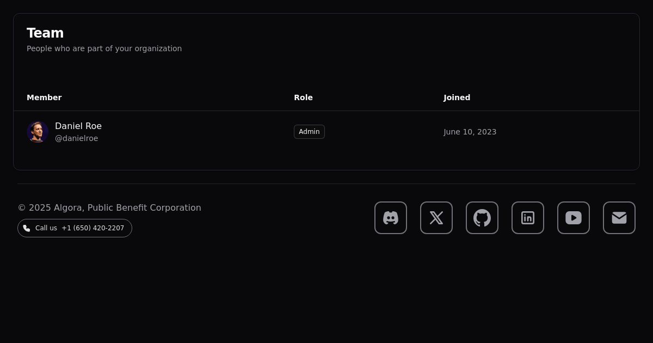Click the Role column header

[303, 97]
